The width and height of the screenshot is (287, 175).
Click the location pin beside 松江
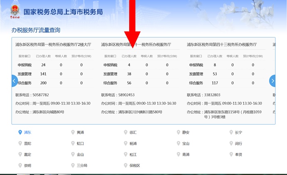pyautogui.click(x=125, y=154)
